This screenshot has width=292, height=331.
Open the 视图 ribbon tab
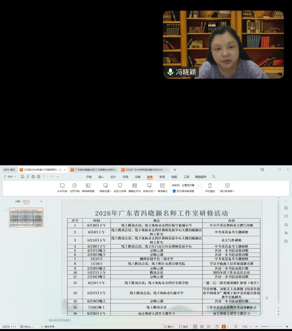tap(174, 177)
